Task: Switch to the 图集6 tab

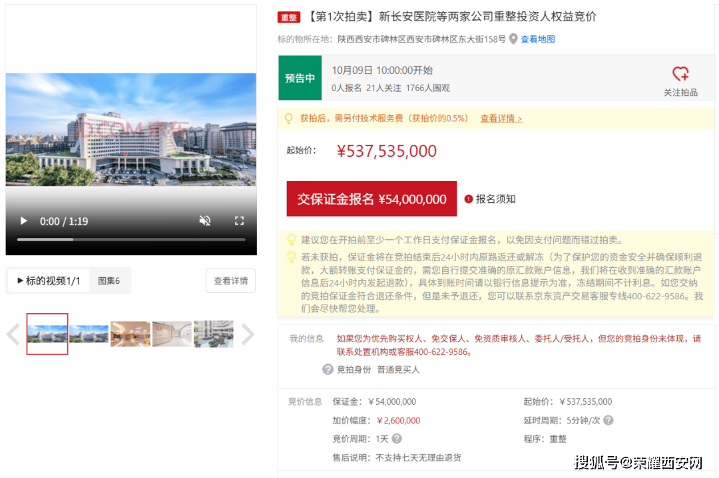Action: pos(109,281)
